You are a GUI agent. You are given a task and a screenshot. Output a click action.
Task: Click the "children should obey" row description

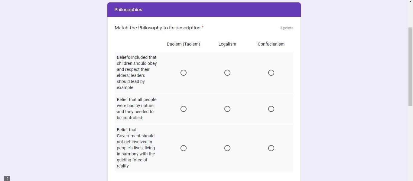pyautogui.click(x=137, y=72)
